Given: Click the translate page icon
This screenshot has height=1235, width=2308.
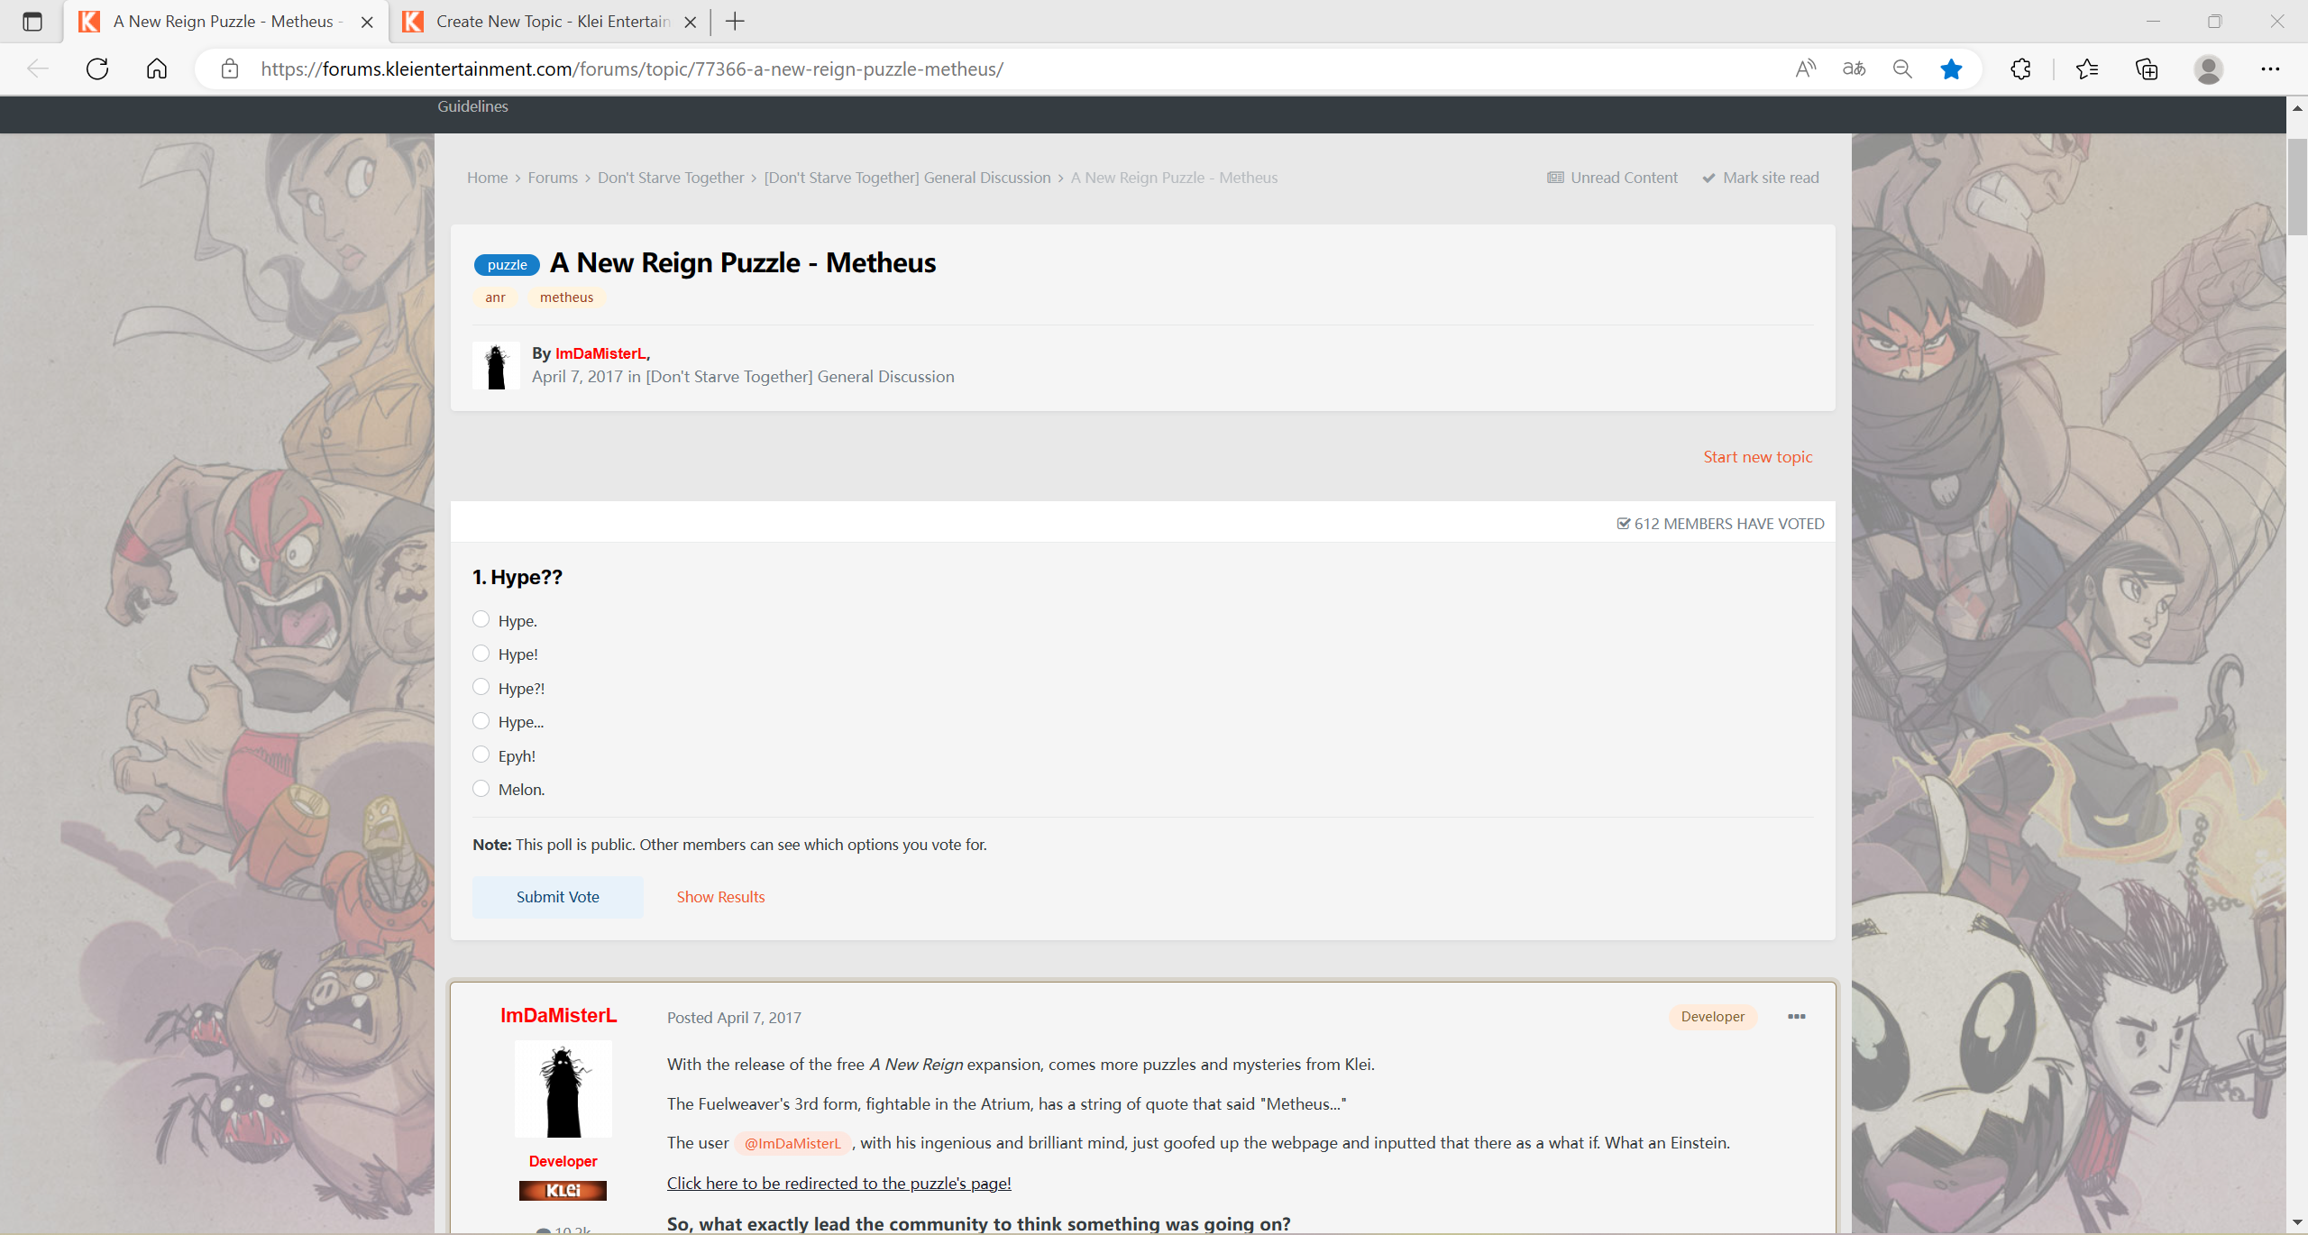Looking at the screenshot, I should pos(1854,69).
